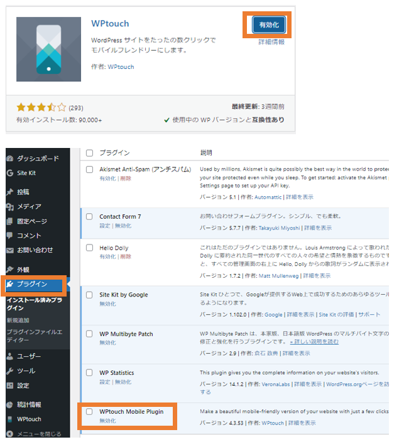Click the wrench icon beside ツール
Viewport: 404px width, 442px height.
click(x=9, y=371)
